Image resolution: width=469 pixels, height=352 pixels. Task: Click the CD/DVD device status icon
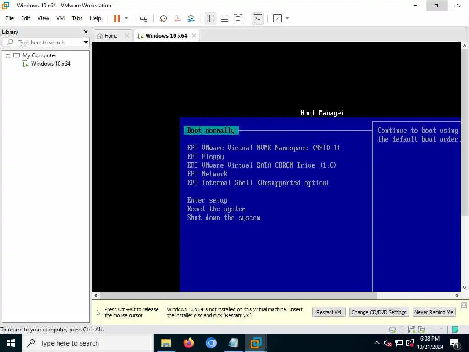pos(402,330)
